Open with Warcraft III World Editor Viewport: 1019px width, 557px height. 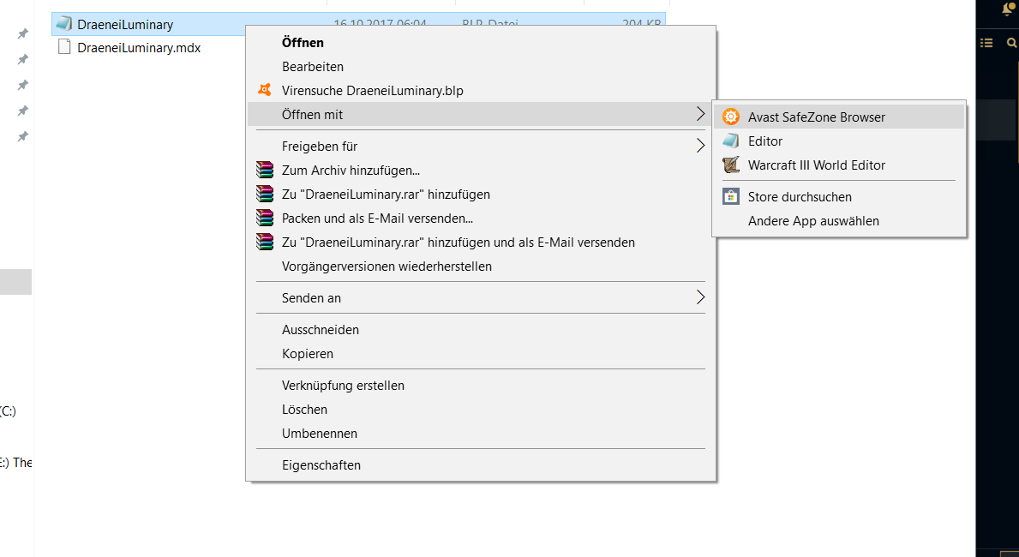[x=839, y=165]
